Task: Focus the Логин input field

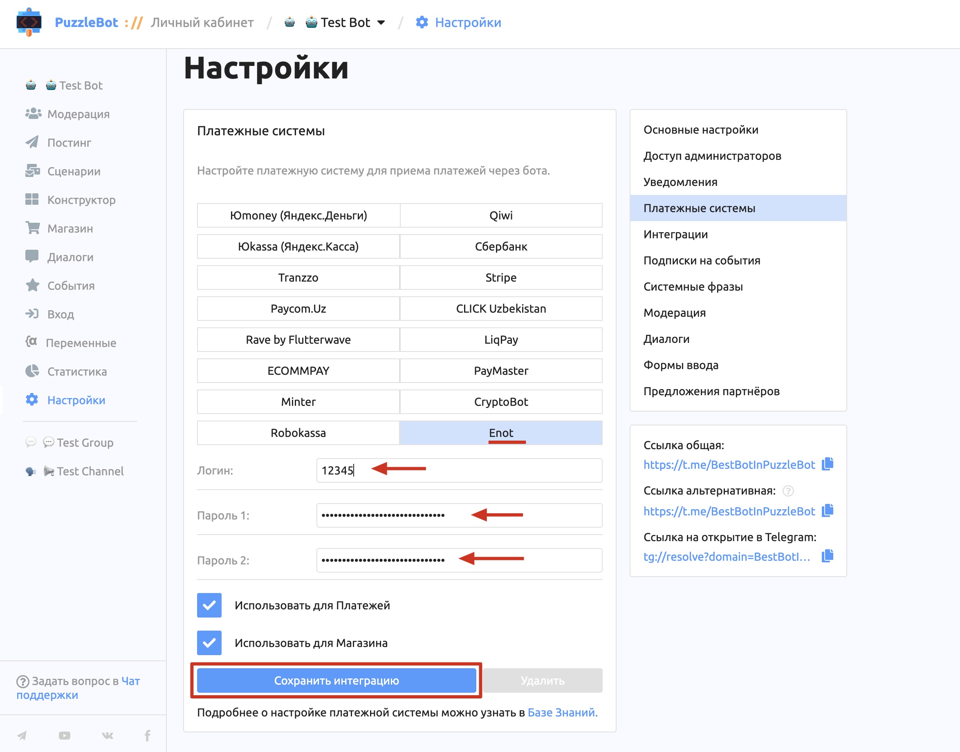Action: [459, 470]
